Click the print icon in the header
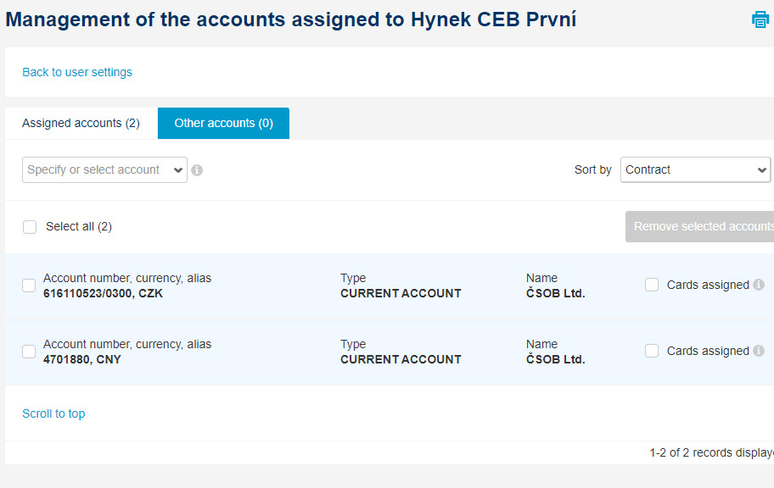774x488 pixels. 760,19
